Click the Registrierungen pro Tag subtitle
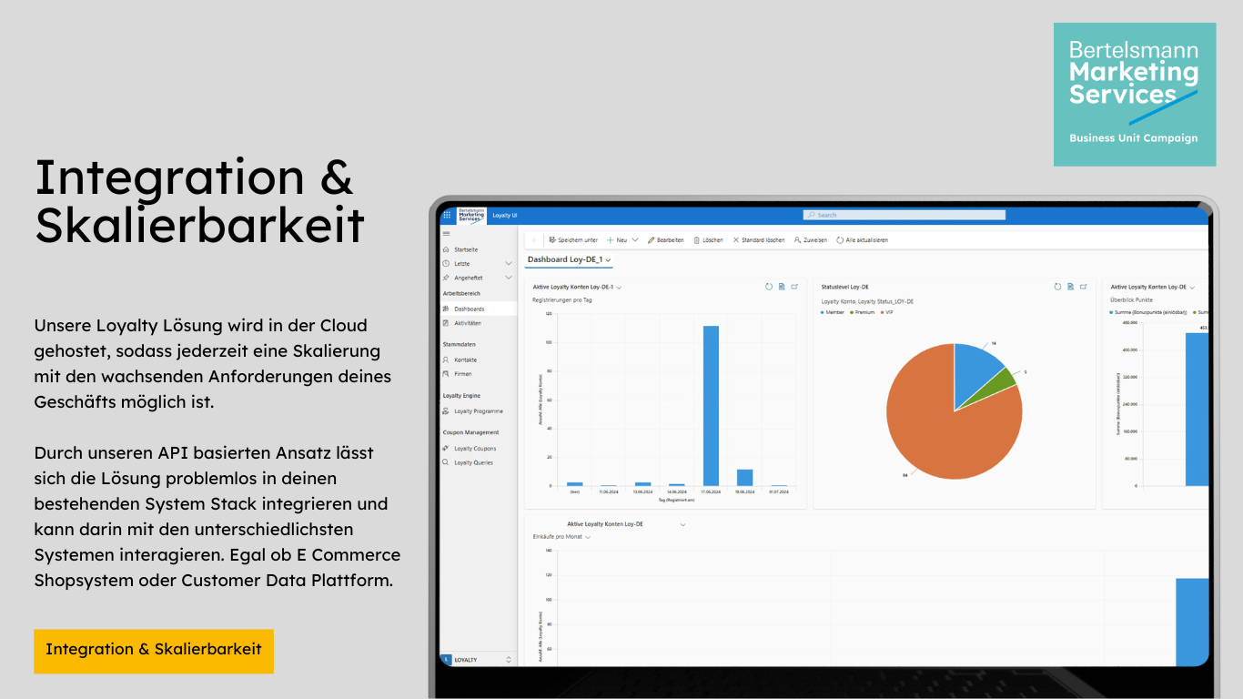 click(x=562, y=300)
